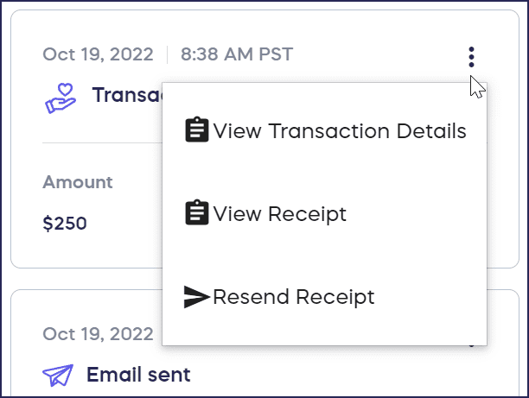This screenshot has width=529, height=398.
Task: Click the clipboard icon beside View Receipt
Action: click(198, 212)
